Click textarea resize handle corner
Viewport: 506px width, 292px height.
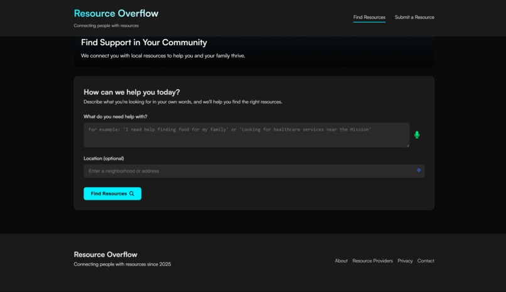(x=408, y=146)
